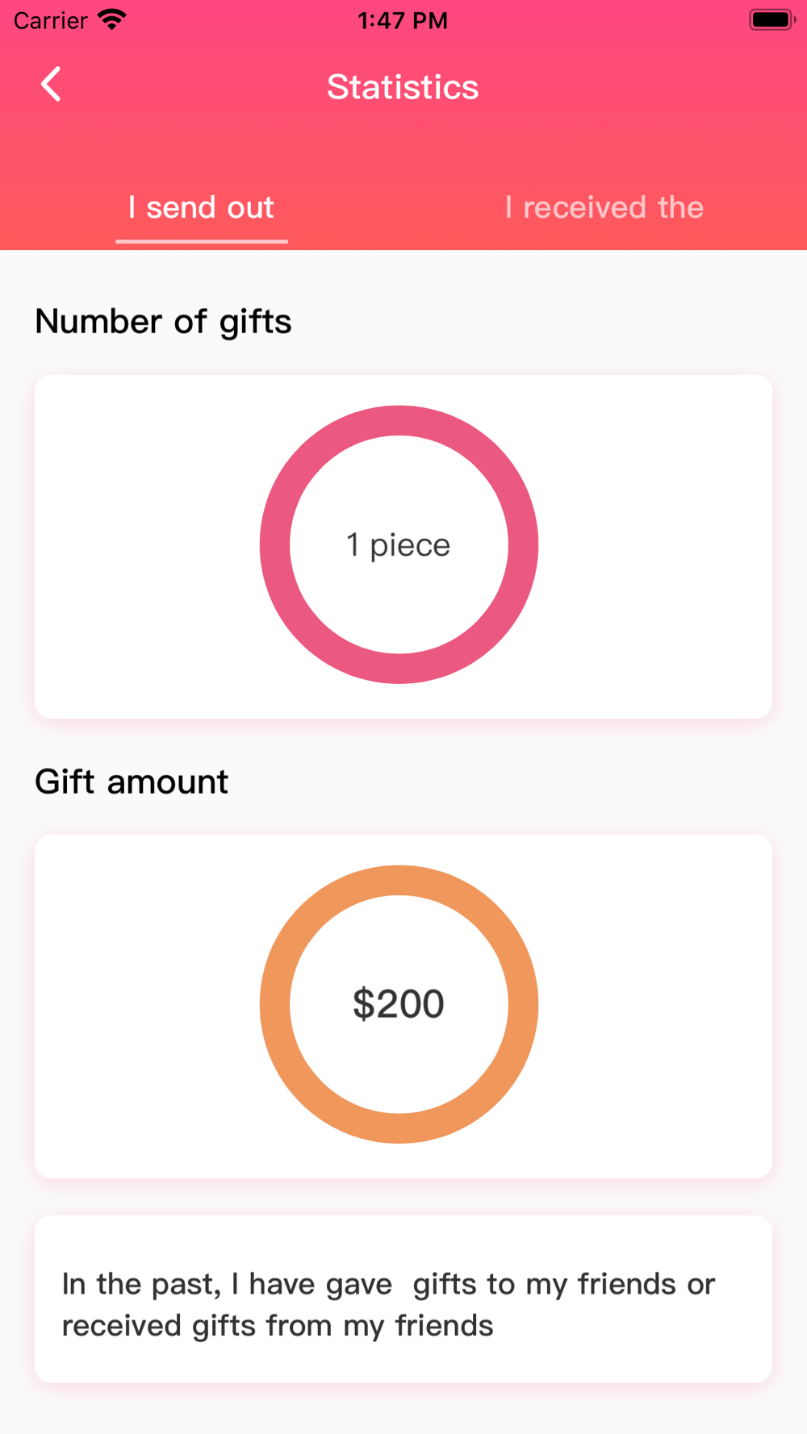This screenshot has width=807, height=1434.
Task: Tap the Wi-Fi status icon
Action: click(111, 19)
